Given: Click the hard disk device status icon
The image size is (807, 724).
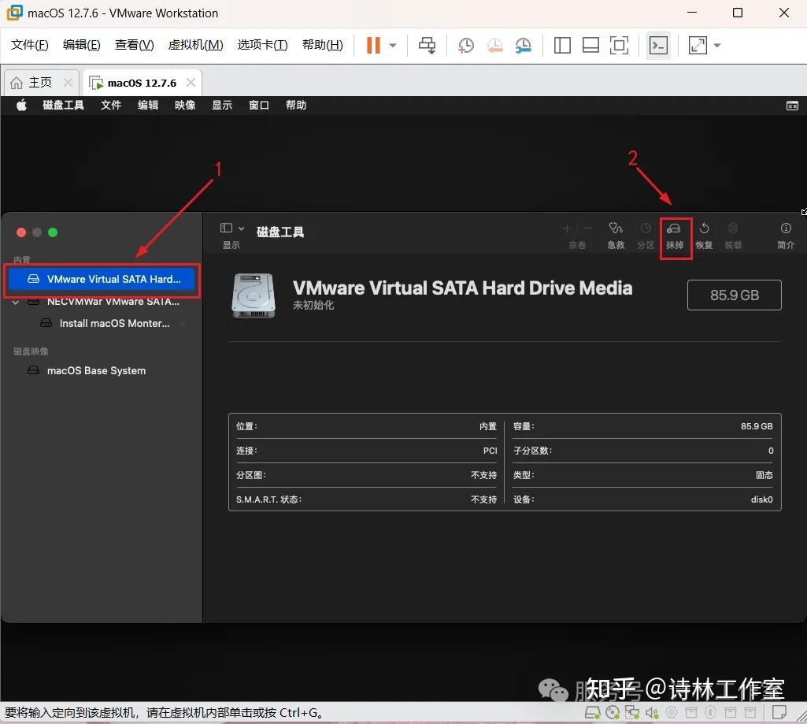Looking at the screenshot, I should [x=593, y=712].
